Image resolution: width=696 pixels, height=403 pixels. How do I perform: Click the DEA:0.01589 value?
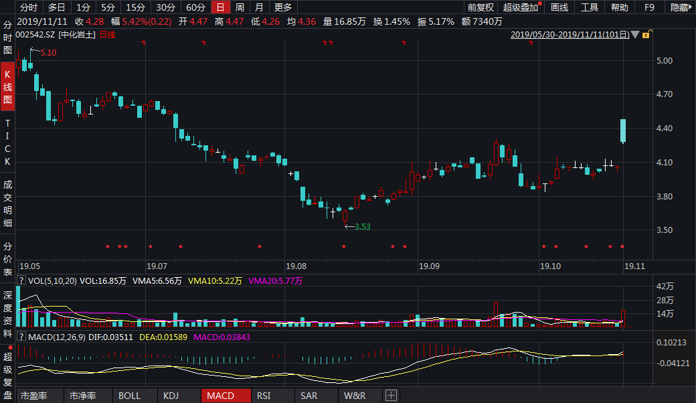click(163, 337)
